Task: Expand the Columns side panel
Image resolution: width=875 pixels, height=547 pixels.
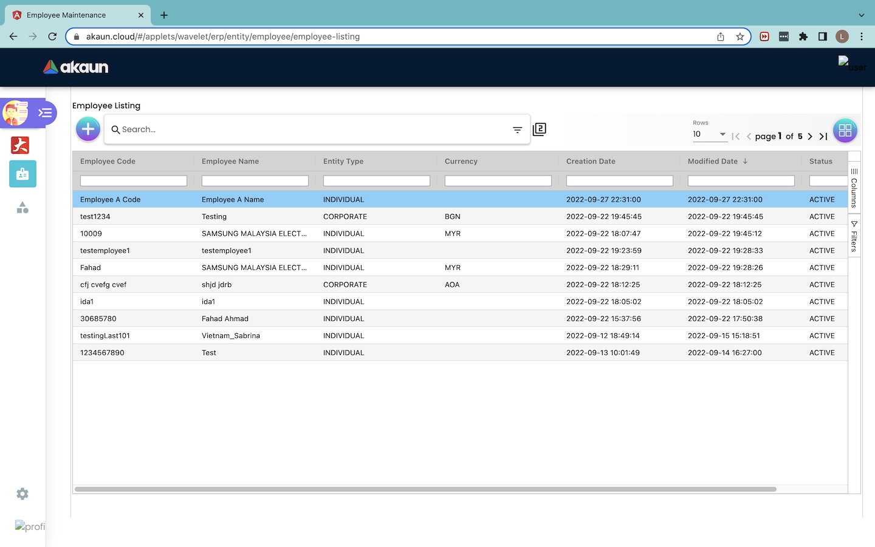Action: [x=854, y=188]
